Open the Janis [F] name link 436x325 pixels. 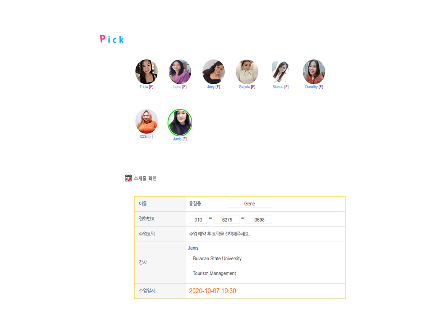(x=180, y=139)
